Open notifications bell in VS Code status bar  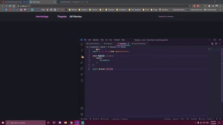(220, 119)
